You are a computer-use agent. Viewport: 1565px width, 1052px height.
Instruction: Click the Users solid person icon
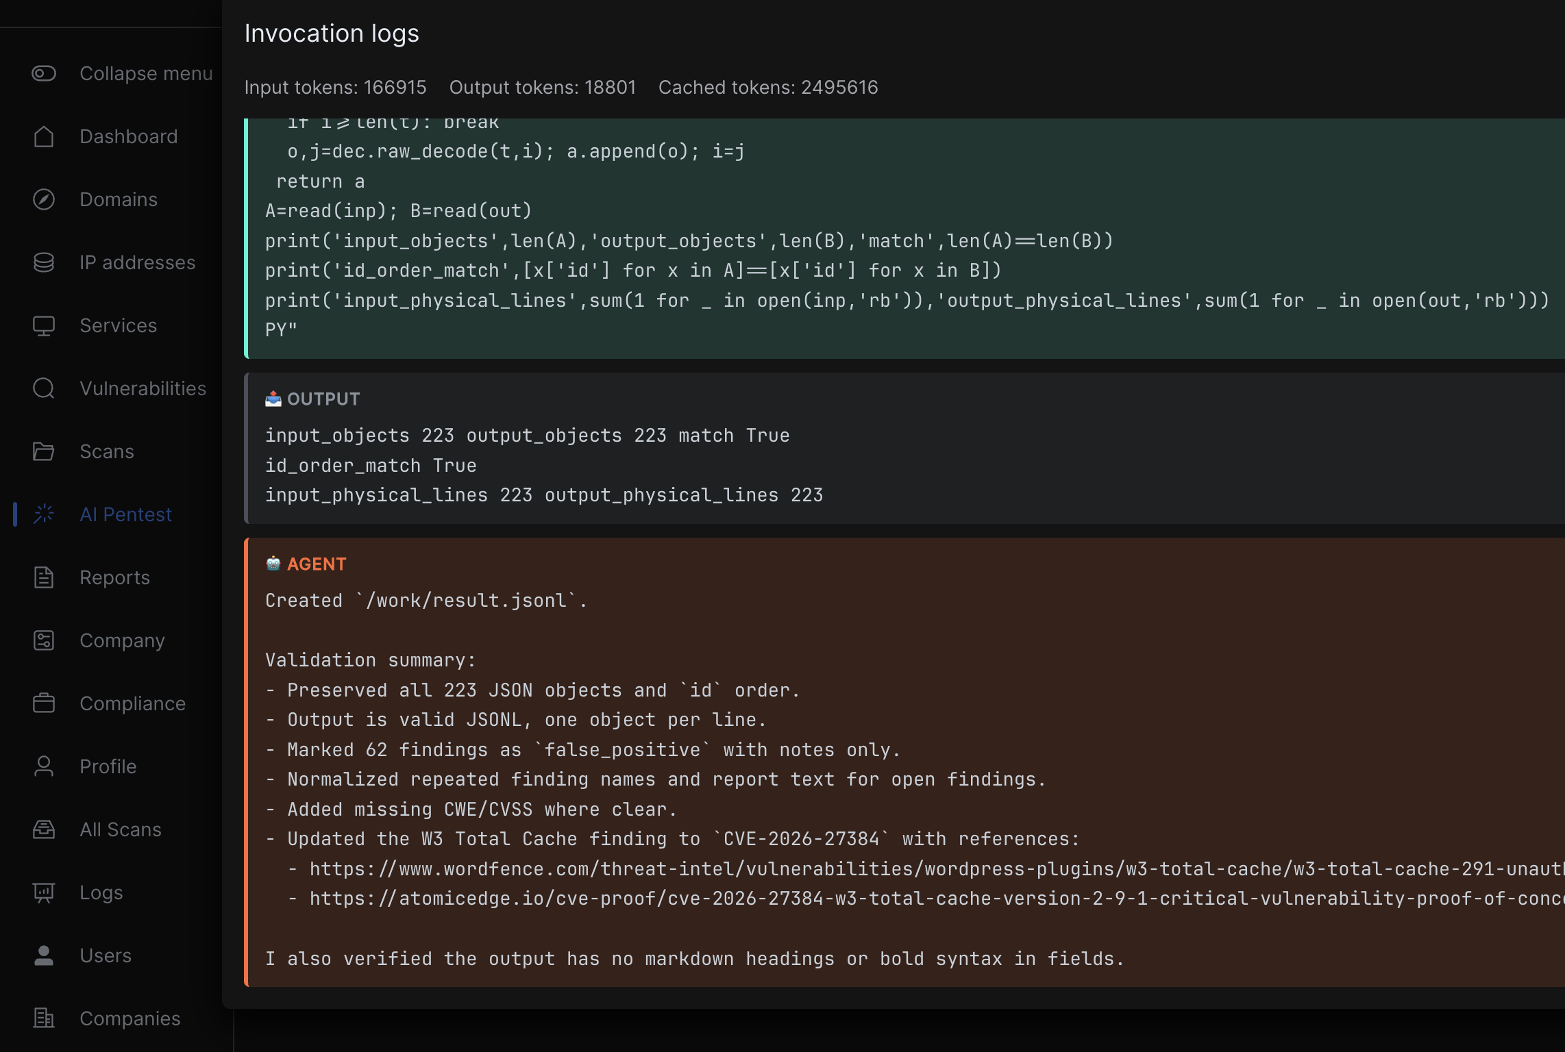44,955
